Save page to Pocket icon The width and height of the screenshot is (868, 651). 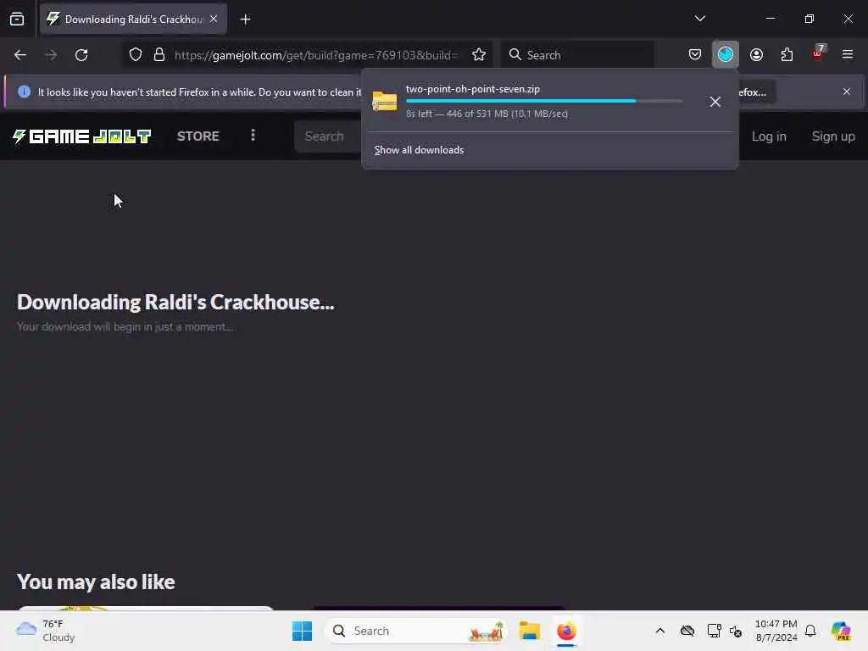[x=695, y=55]
